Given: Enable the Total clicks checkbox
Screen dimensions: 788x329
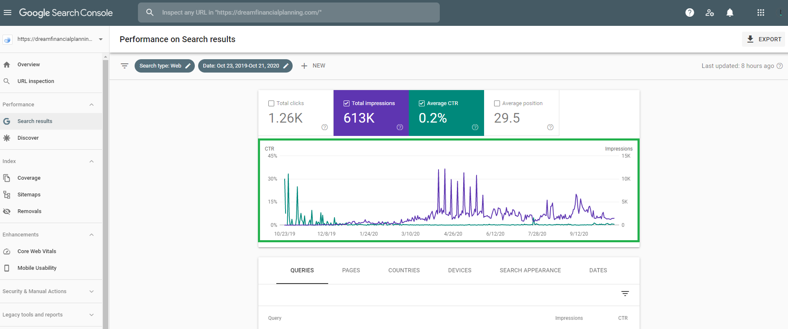Looking at the screenshot, I should [x=271, y=103].
